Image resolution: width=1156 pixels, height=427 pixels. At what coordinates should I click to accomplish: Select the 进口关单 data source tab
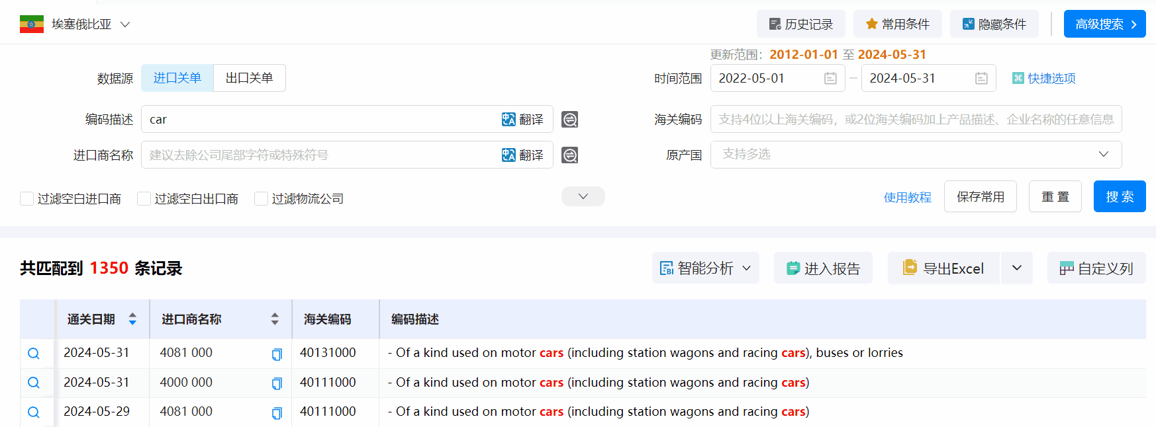click(177, 78)
